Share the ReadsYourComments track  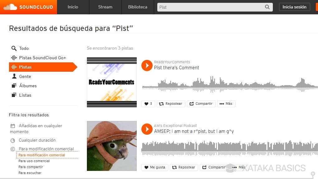pos(201,104)
